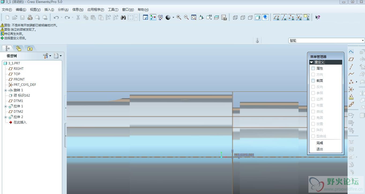Click the Datum Curve tool icon
This screenshot has height=194, width=365.
351,74
